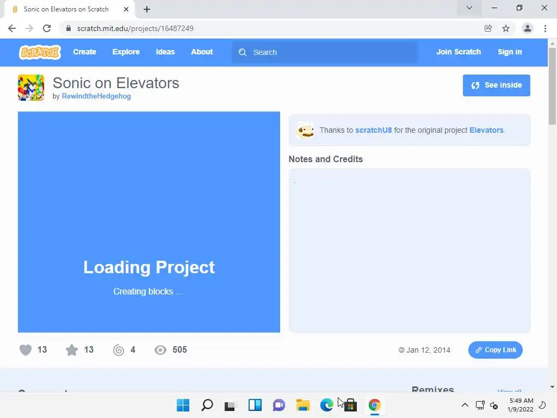Click the page vertical scrollbar thumb
The image size is (557, 418).
(x=552, y=86)
